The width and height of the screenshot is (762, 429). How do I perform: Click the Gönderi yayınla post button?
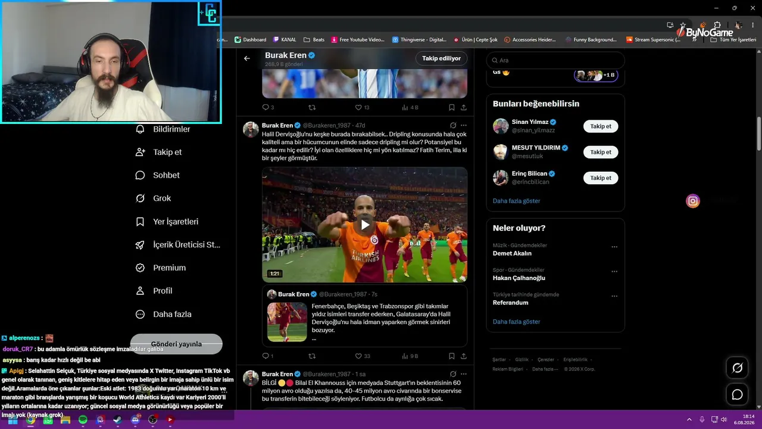click(176, 344)
